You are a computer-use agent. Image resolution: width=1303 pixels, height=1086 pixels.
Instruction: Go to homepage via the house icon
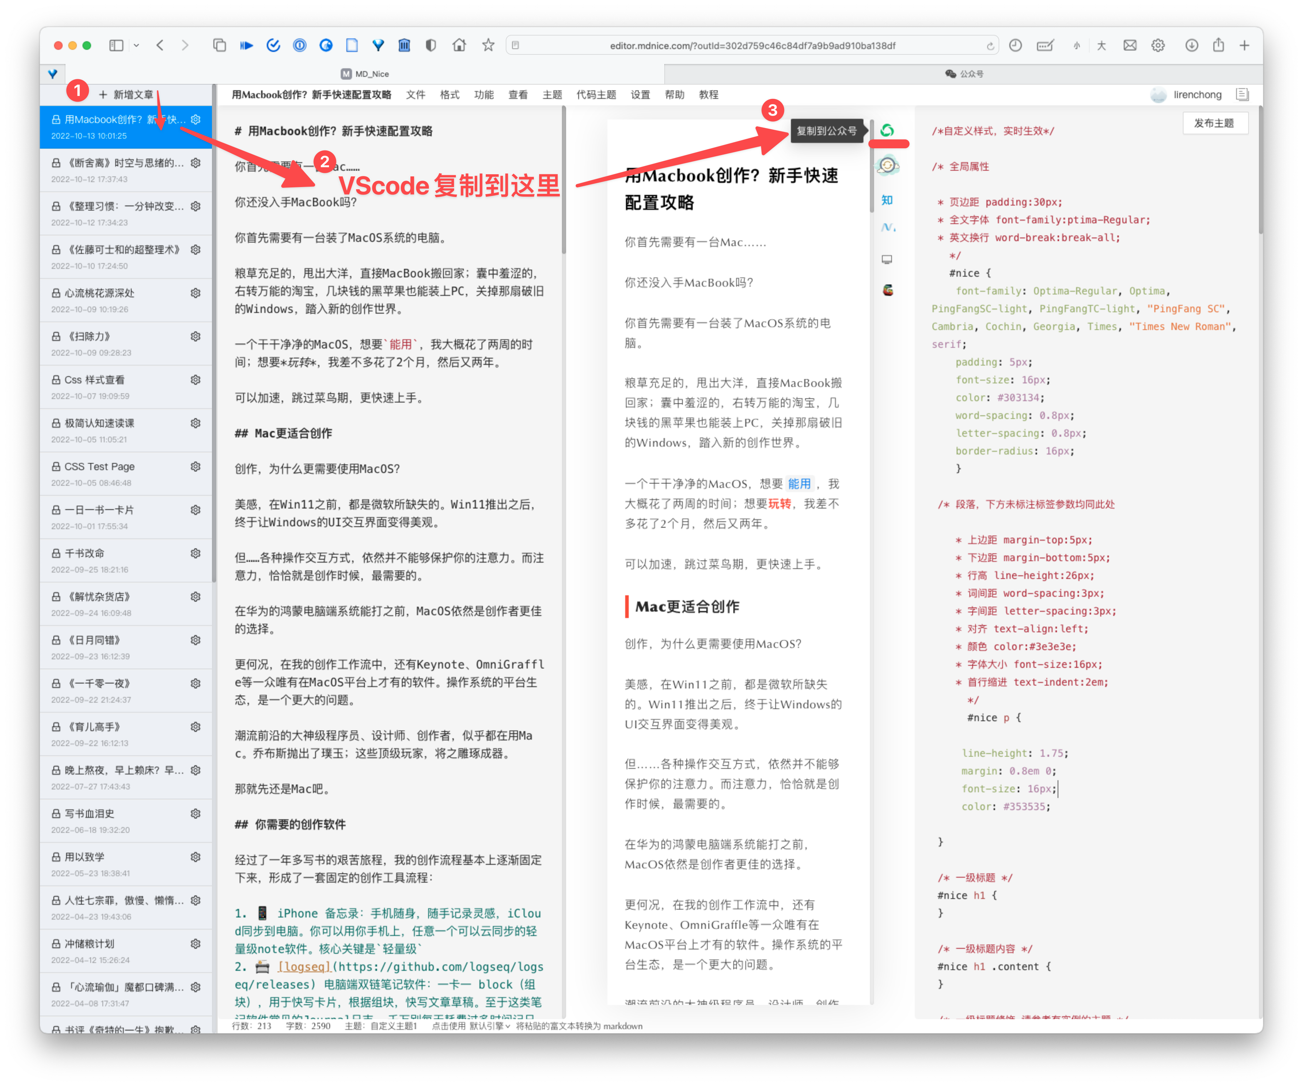coord(459,45)
